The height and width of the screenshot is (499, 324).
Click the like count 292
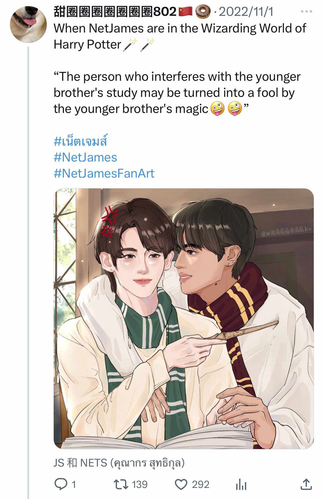coord(200,485)
